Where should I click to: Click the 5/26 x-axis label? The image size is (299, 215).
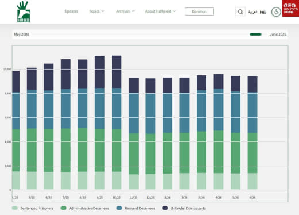pyautogui.click(x=235, y=197)
